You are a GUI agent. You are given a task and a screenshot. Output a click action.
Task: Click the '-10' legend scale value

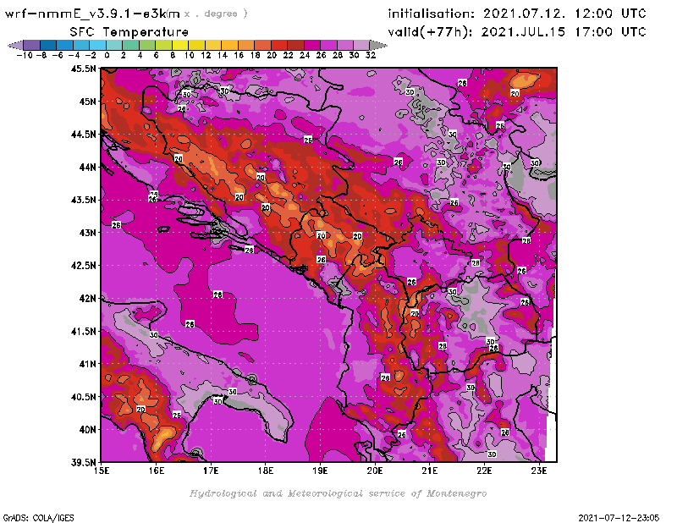click(25, 55)
